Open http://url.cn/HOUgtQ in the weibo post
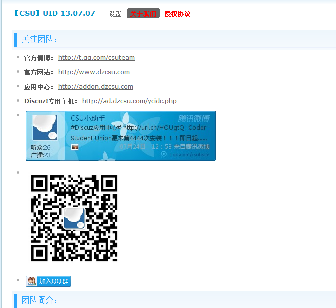Image resolution: width=336 pixels, height=308 pixels. [154, 128]
